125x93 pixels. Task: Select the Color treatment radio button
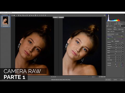pos(114,29)
